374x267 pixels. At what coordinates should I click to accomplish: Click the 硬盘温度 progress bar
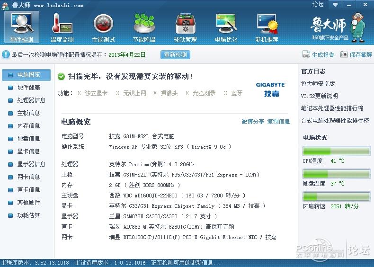tap(337, 174)
